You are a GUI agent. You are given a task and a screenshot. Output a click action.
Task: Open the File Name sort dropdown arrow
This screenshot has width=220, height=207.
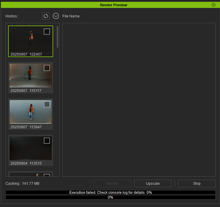click(56, 16)
